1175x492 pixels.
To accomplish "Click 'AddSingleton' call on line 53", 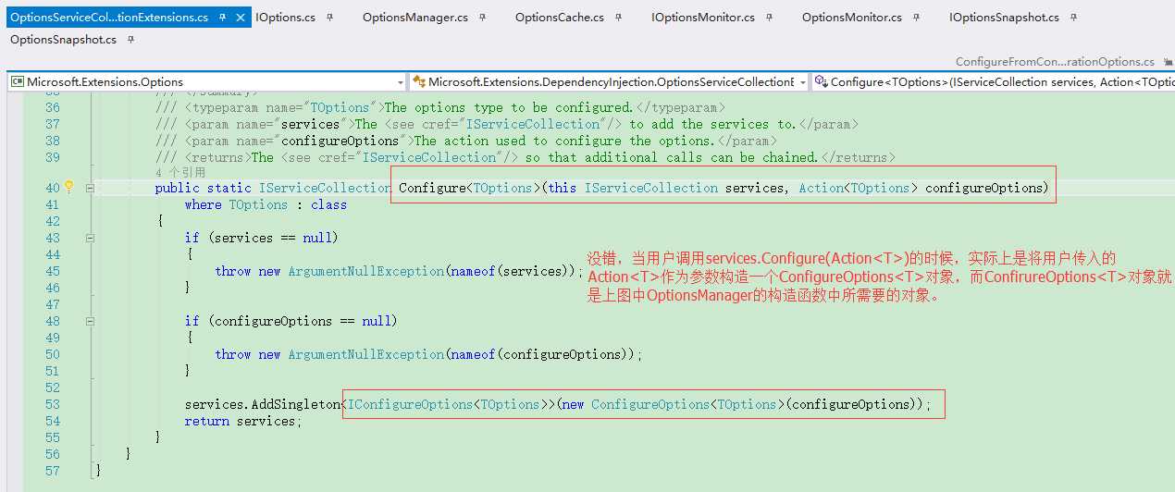I will point(295,404).
